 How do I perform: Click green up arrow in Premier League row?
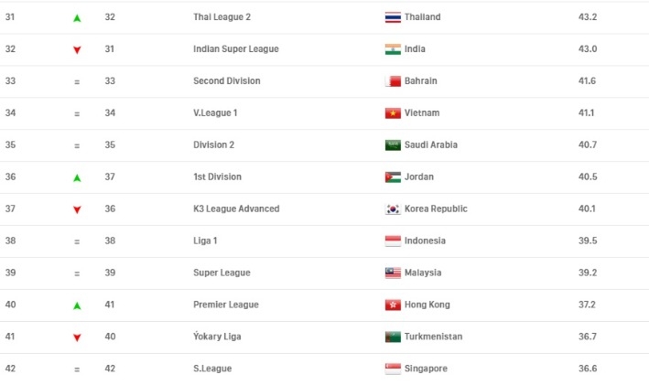tap(77, 306)
